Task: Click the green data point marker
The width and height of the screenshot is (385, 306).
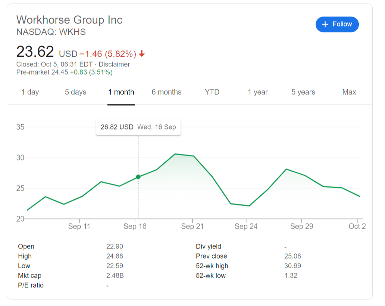Action: coord(138,177)
